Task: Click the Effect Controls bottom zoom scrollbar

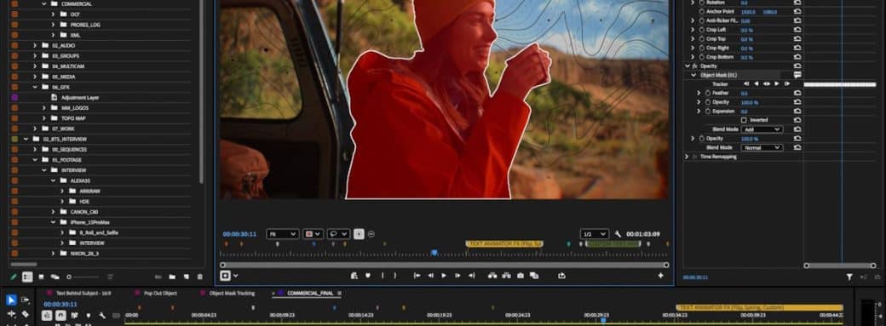Action: (841, 265)
